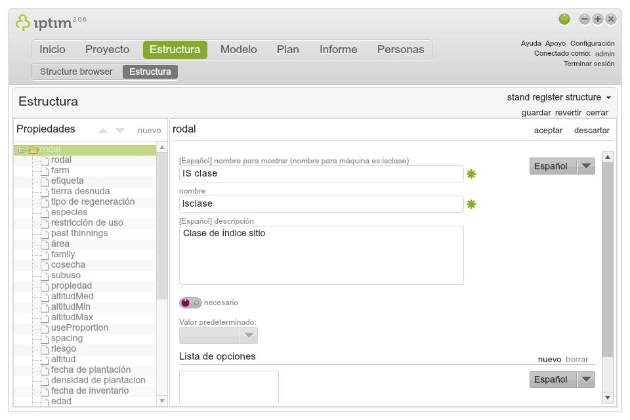Click the green asterisk beside nombre field
Image resolution: width=630 pixels, height=420 pixels.
pos(471,204)
